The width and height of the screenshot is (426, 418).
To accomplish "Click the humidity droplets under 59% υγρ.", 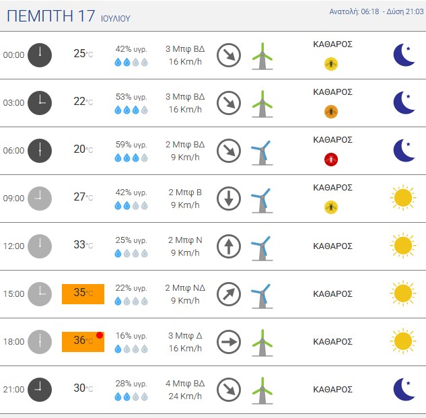I will pyautogui.click(x=131, y=158).
